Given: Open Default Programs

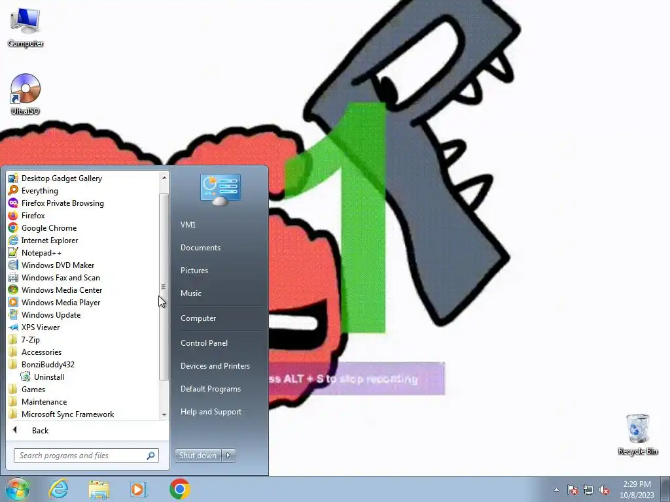Looking at the screenshot, I should [x=211, y=389].
